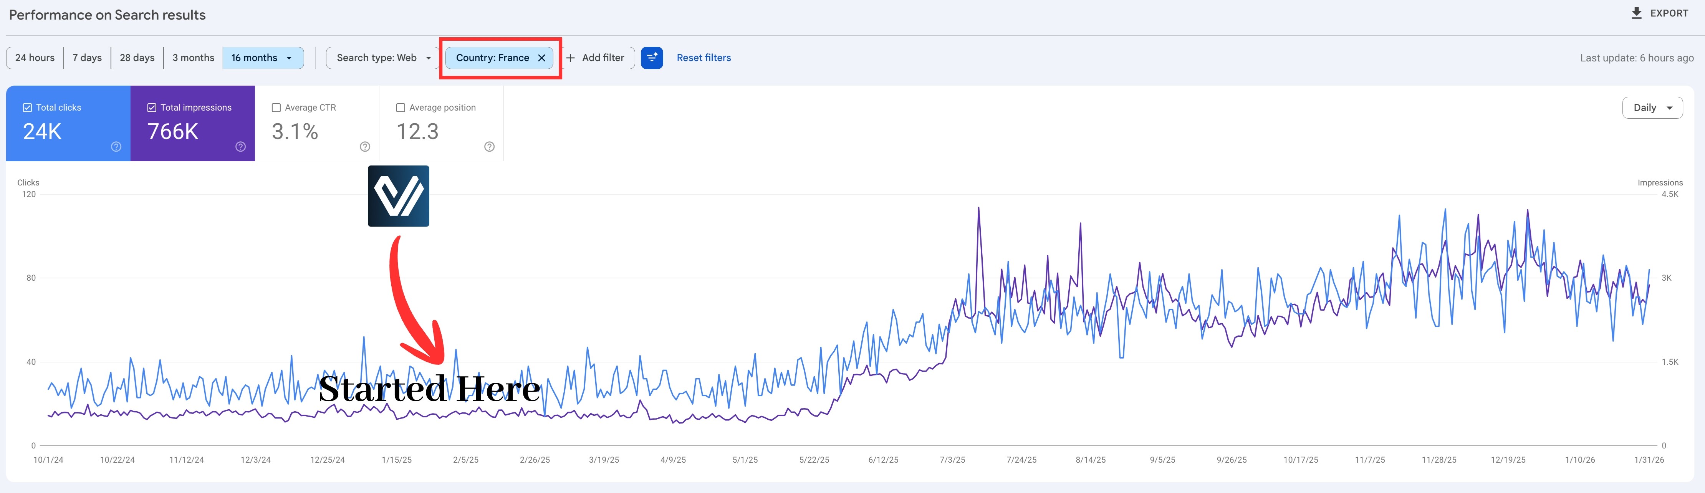Open help icon on Average position card
This screenshot has width=1705, height=493.
point(489,147)
